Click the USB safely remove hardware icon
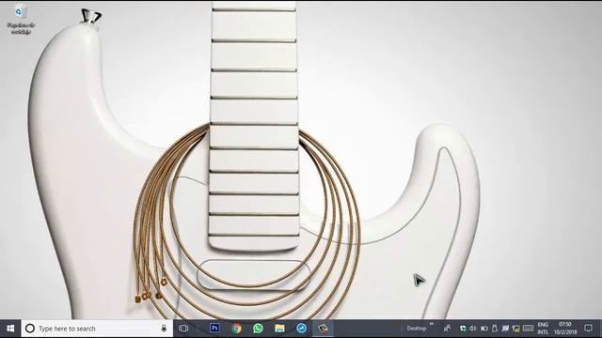The height and width of the screenshot is (338, 602). tap(495, 329)
